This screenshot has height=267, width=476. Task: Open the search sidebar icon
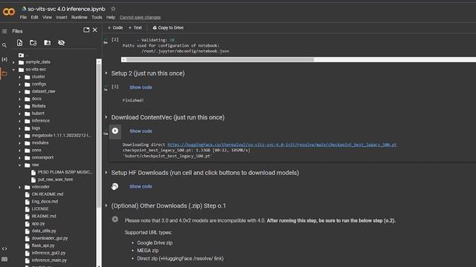[x=4, y=45]
